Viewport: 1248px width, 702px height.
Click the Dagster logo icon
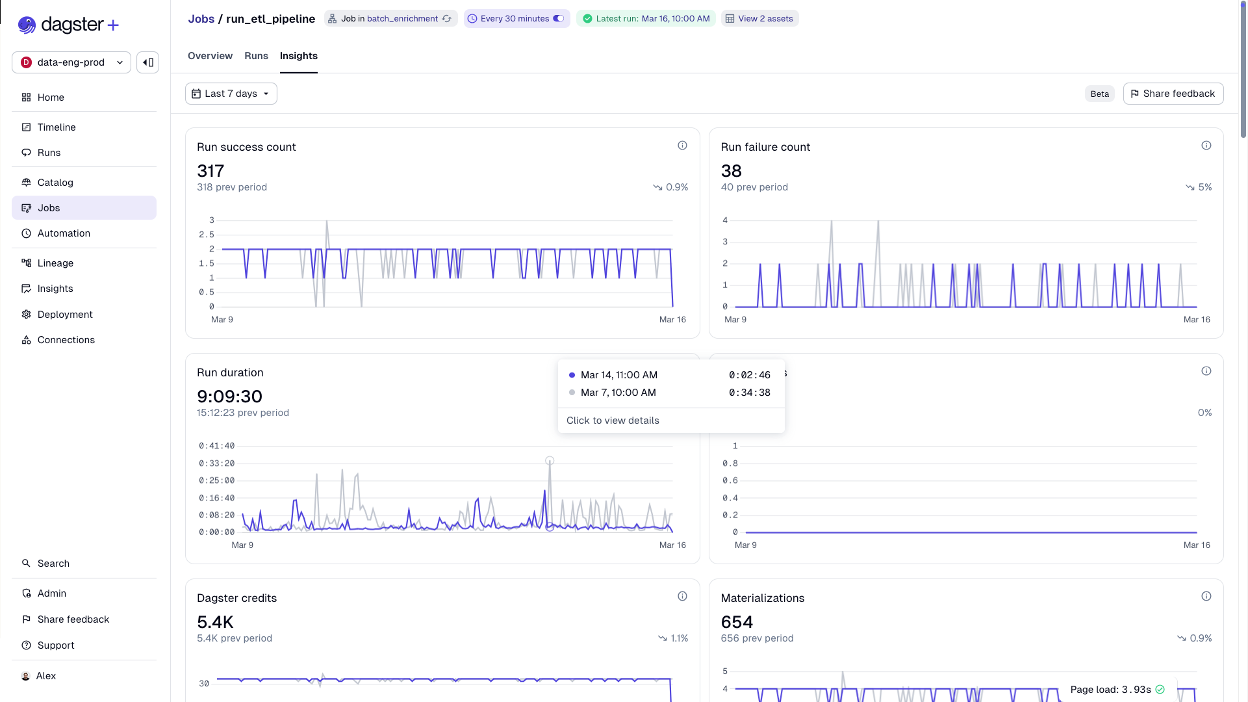(x=27, y=25)
